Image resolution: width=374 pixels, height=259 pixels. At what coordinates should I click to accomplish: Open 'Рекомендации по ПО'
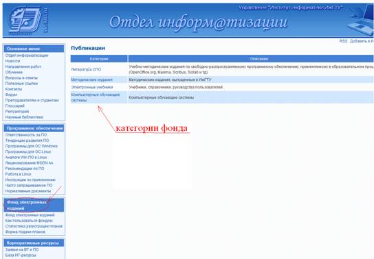[25, 169]
